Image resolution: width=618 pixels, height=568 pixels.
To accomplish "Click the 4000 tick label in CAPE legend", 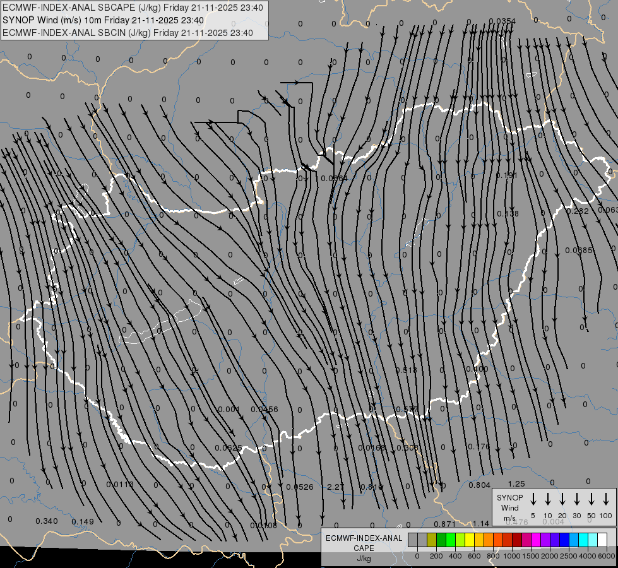I will (588, 556).
